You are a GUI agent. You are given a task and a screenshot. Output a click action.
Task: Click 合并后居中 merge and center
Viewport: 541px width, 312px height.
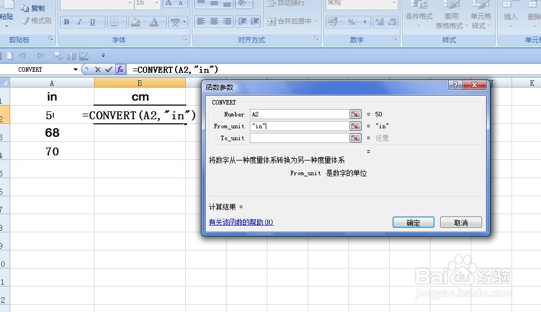click(x=289, y=21)
